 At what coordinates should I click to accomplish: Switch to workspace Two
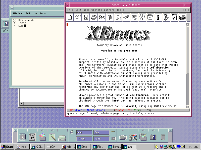click(x=101, y=132)
